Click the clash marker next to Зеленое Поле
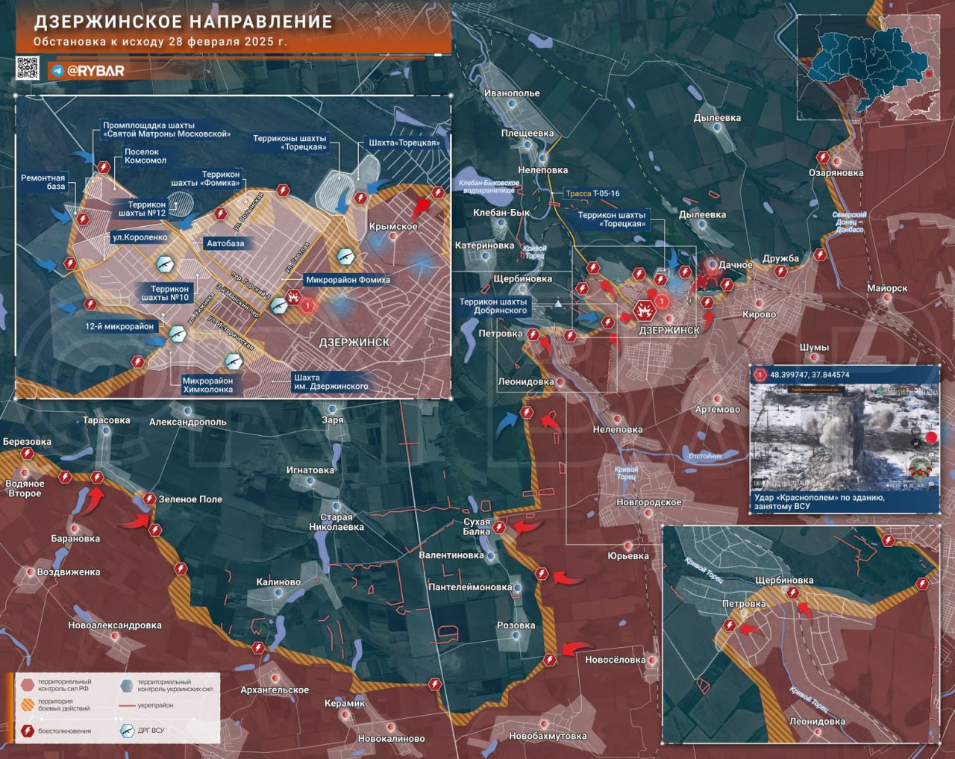Screen dimensions: 955x759 [x=149, y=499]
